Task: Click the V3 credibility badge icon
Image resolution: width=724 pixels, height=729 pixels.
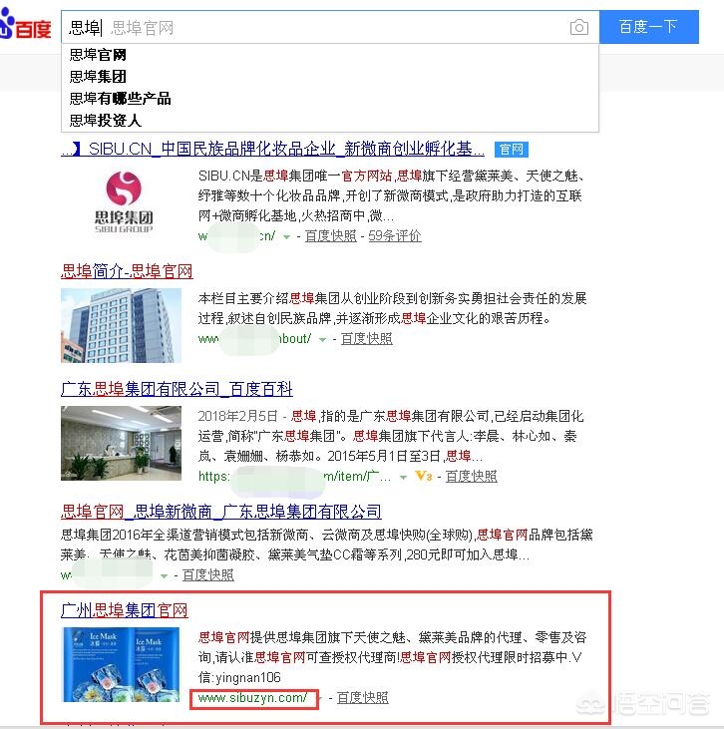Action: [424, 476]
